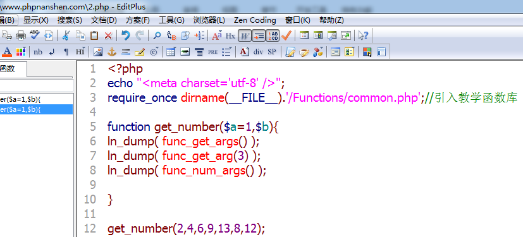Click the comment '引入教学函数库' on line 3
This screenshot has width=523, height=237.
476,98
